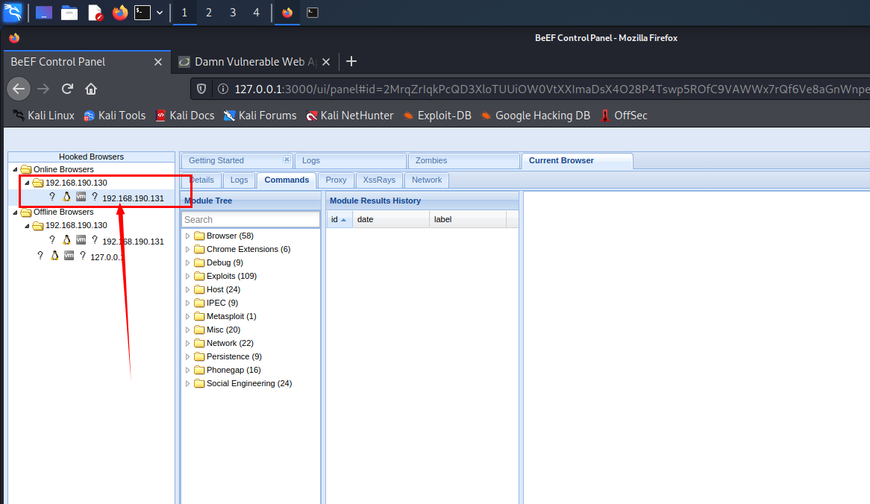Screen dimensions: 870x504
Task: Collapse the Offline Browsers tree node
Action: [15, 212]
